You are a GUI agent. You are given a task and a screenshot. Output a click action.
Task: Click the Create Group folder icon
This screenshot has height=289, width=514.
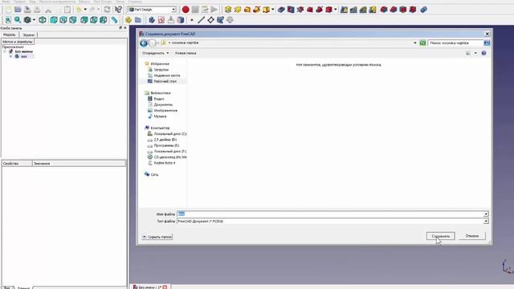click(138, 20)
